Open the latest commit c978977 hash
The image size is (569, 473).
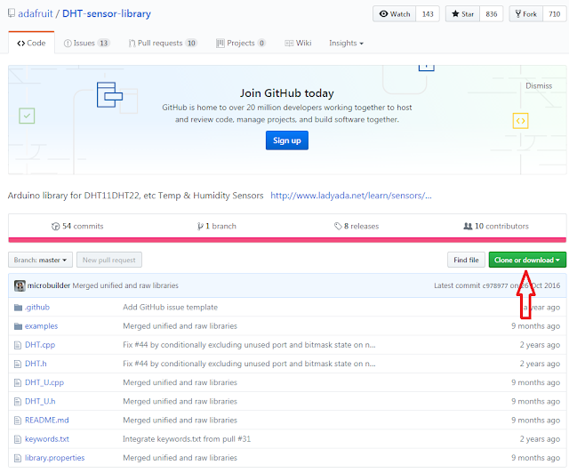point(495,285)
